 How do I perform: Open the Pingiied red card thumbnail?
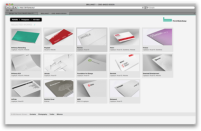coord(59,37)
